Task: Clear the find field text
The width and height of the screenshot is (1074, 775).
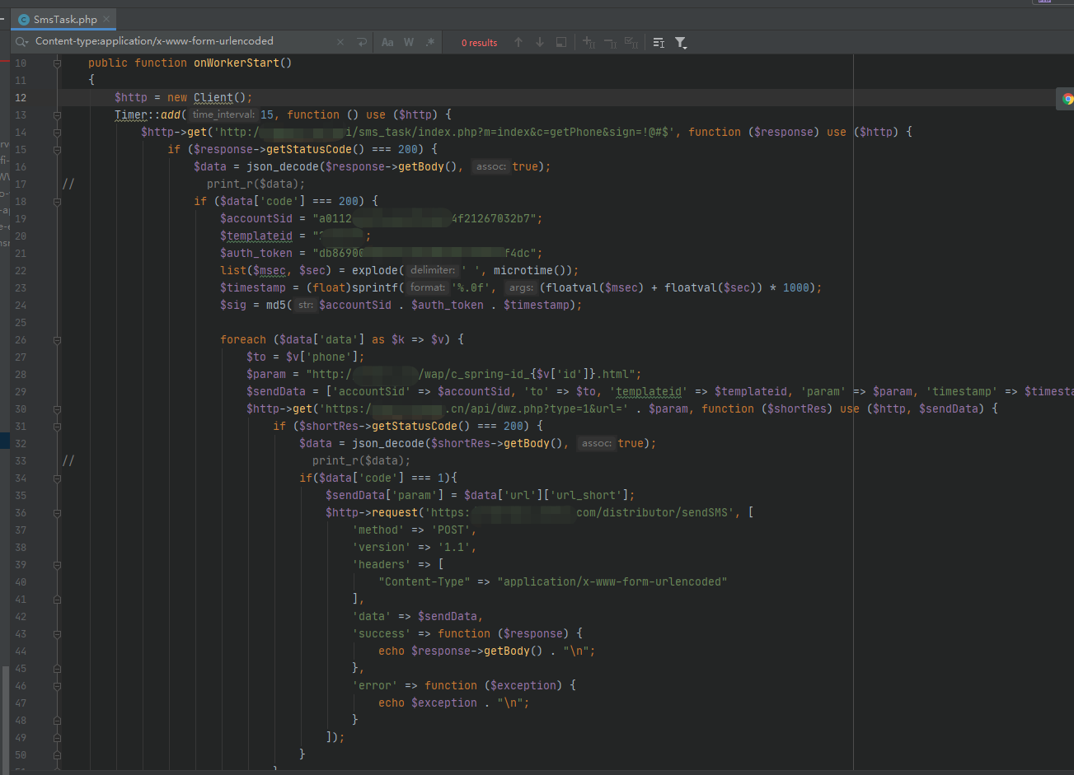Action: click(340, 42)
